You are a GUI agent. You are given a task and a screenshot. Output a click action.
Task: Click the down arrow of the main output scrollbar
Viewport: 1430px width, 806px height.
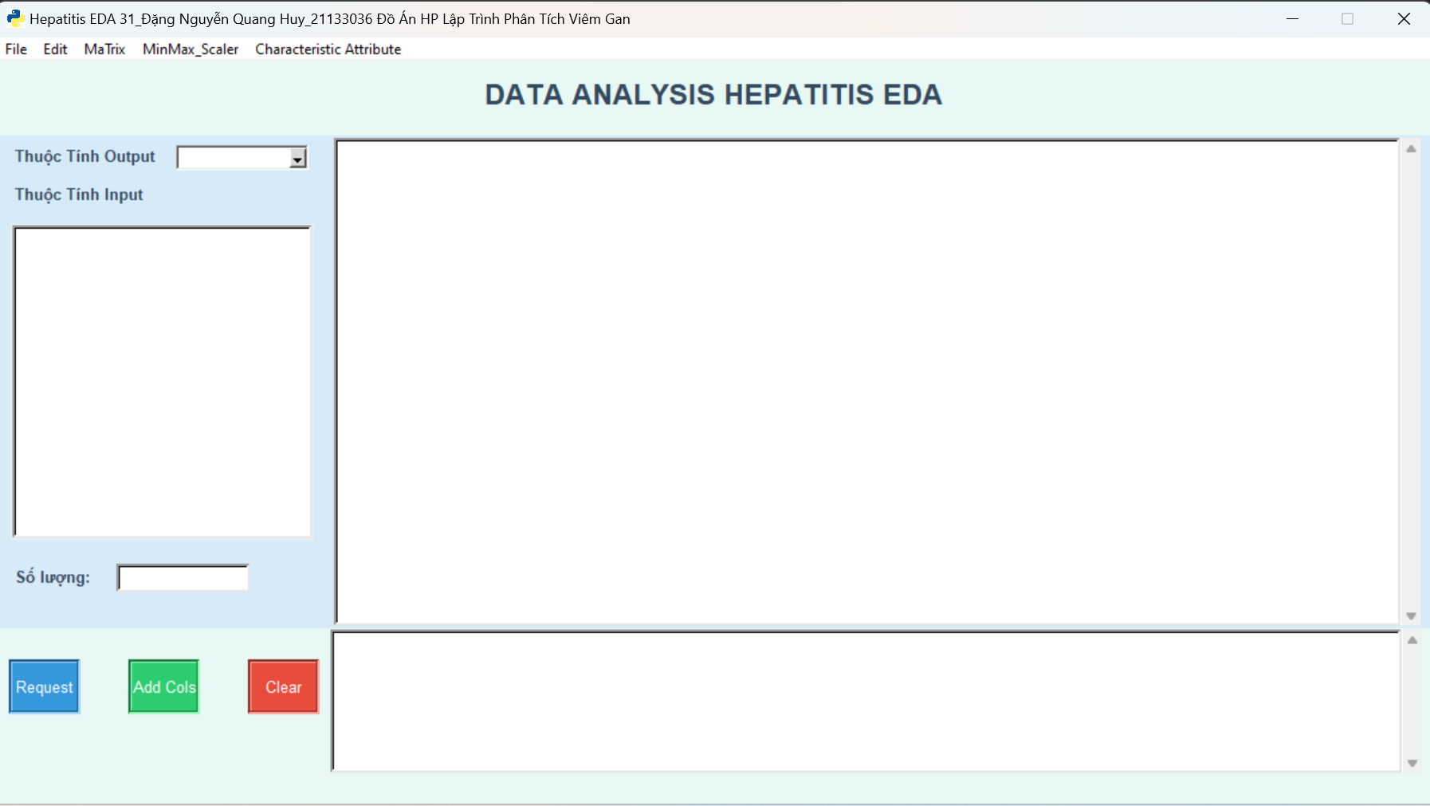click(x=1412, y=615)
